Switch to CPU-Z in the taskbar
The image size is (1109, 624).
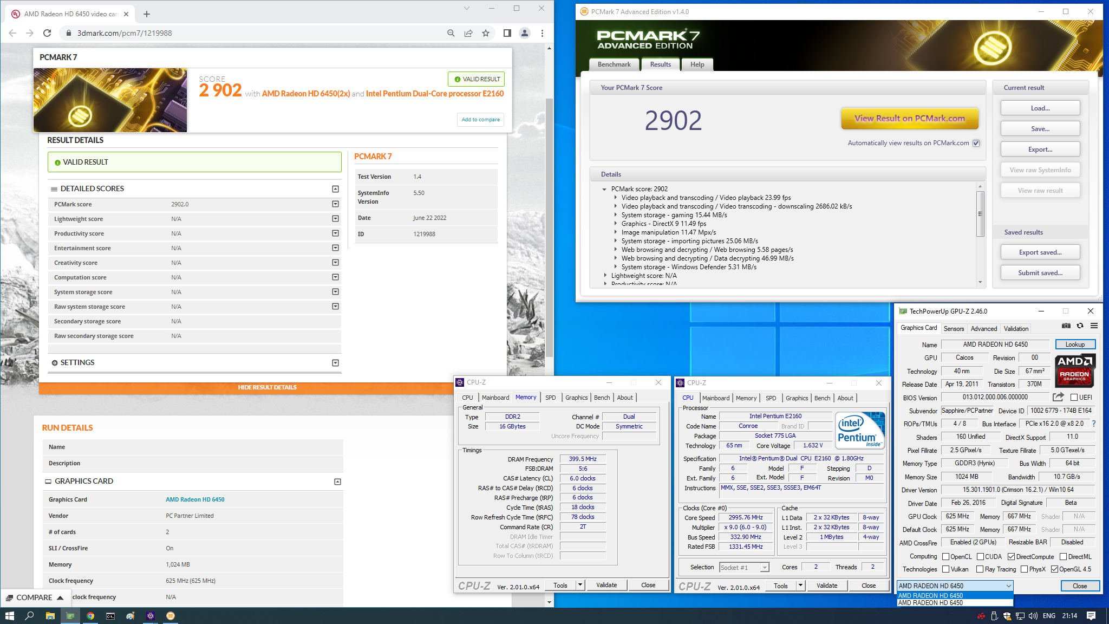[151, 616]
